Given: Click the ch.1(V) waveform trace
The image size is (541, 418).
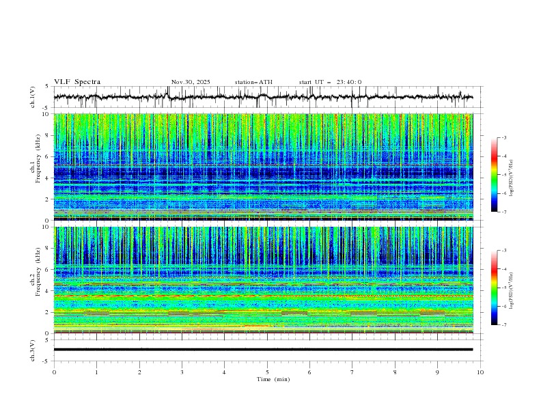Looking at the screenshot, I should click(264, 97).
